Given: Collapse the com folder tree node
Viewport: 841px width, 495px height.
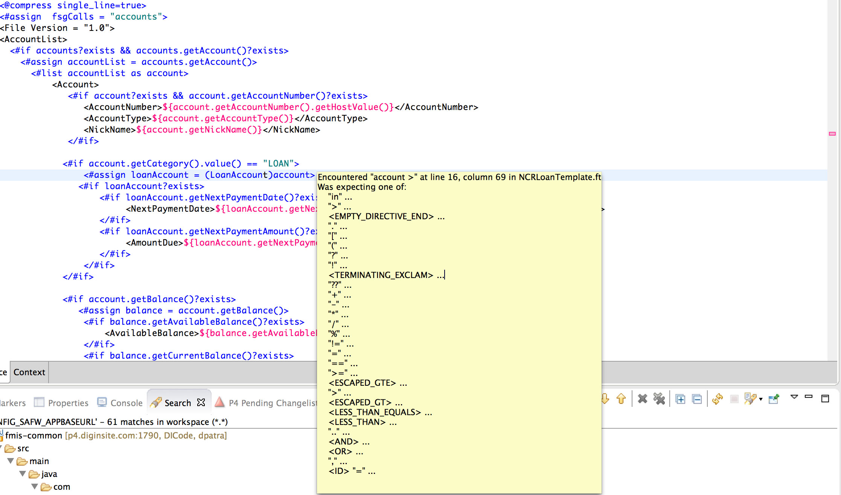Looking at the screenshot, I should coord(35,487).
